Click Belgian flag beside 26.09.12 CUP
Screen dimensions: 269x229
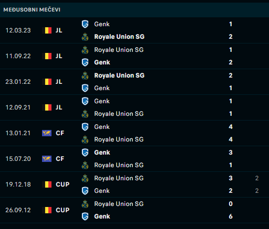pyautogui.click(x=47, y=210)
